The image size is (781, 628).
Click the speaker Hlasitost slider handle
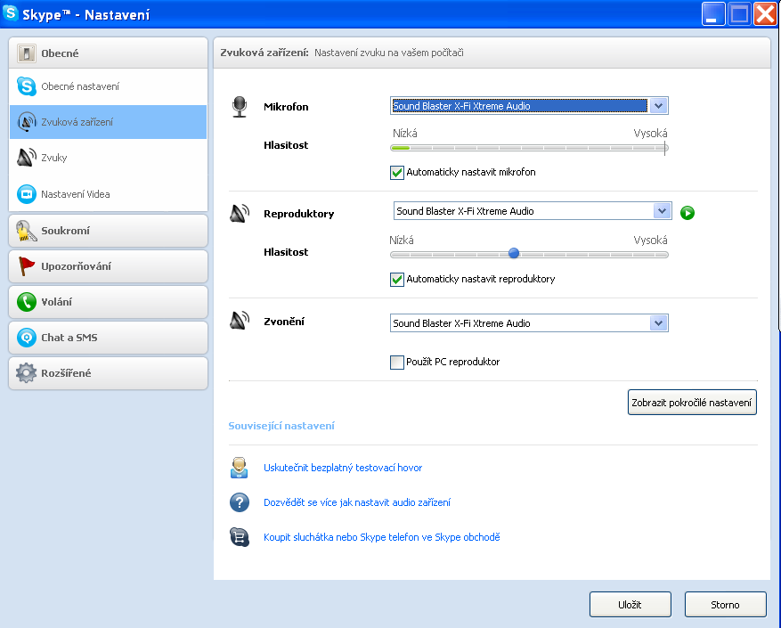514,253
